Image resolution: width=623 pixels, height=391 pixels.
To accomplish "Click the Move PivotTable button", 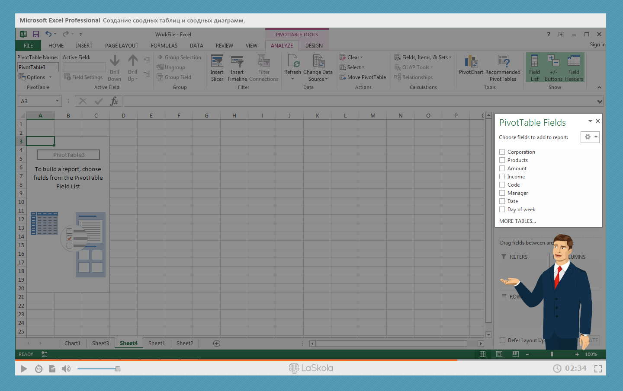I will click(363, 77).
